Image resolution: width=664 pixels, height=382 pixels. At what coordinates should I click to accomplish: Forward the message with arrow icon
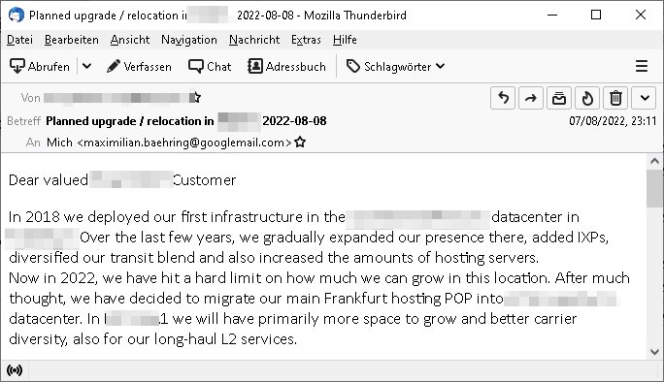[531, 98]
